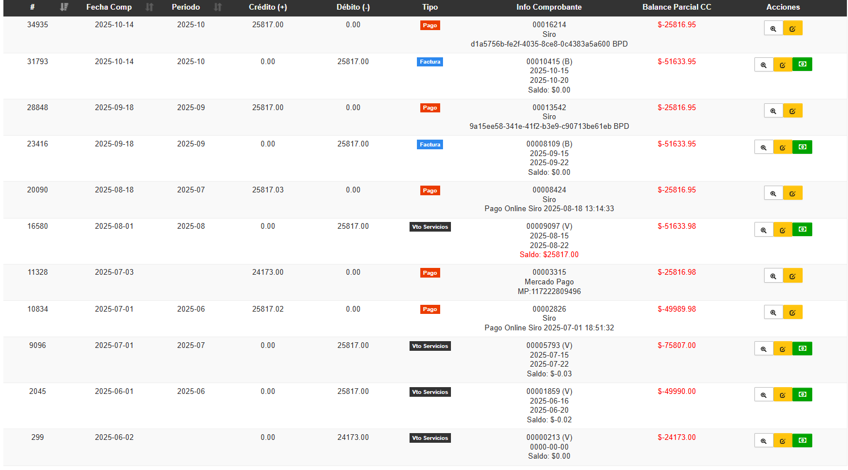Click the Balance Parcial CC header
This screenshot has height=470, width=848.
coord(676,7)
